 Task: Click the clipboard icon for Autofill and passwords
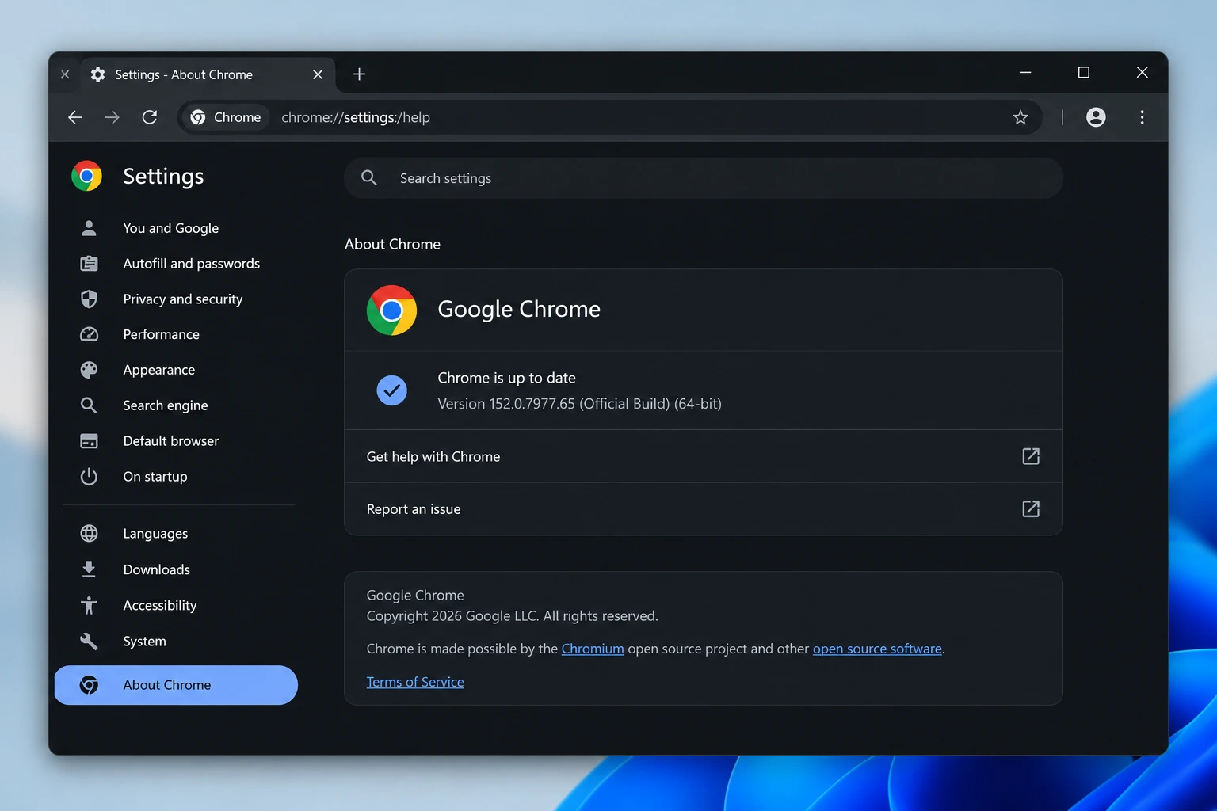[89, 264]
